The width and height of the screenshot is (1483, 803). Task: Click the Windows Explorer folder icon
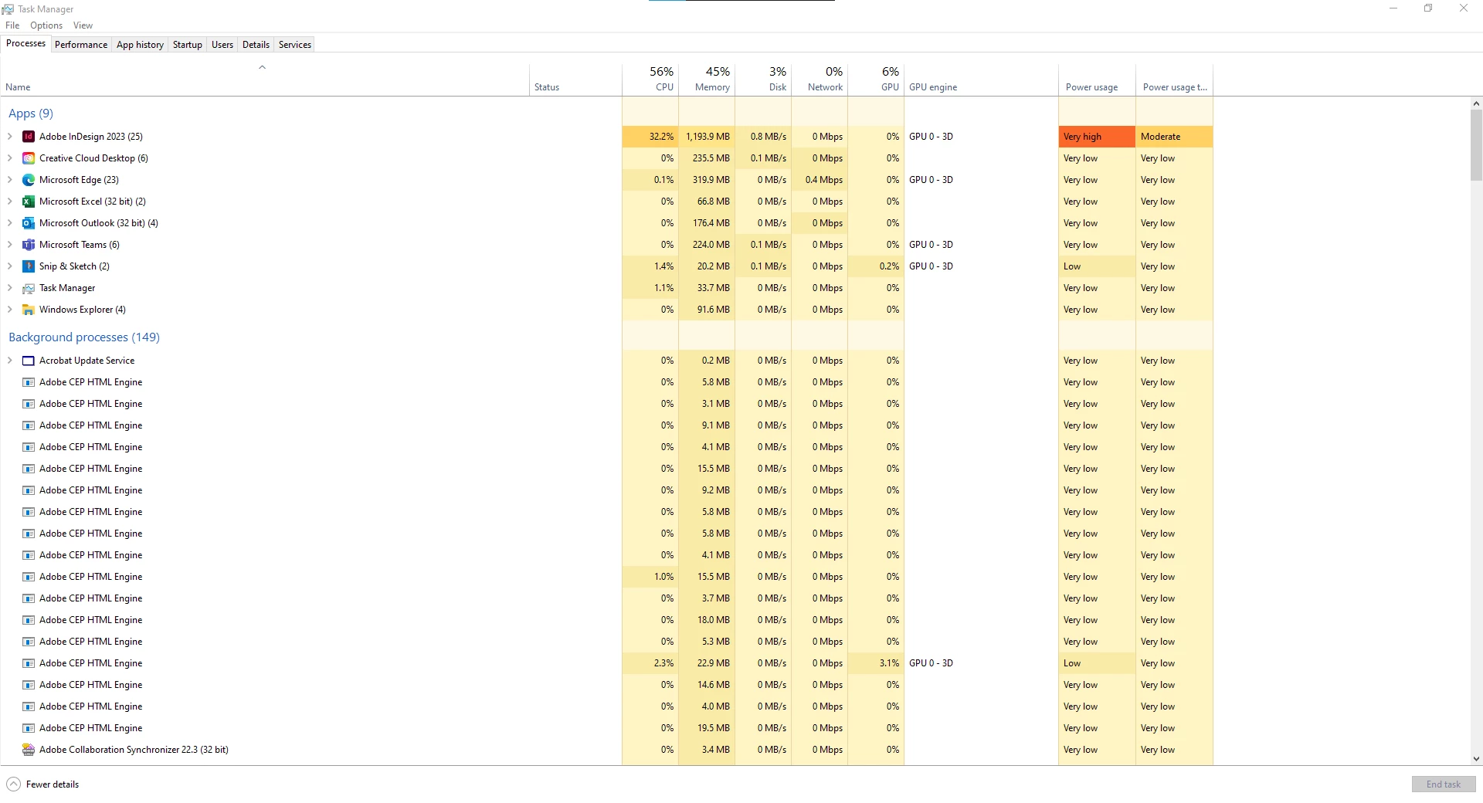[x=29, y=310]
